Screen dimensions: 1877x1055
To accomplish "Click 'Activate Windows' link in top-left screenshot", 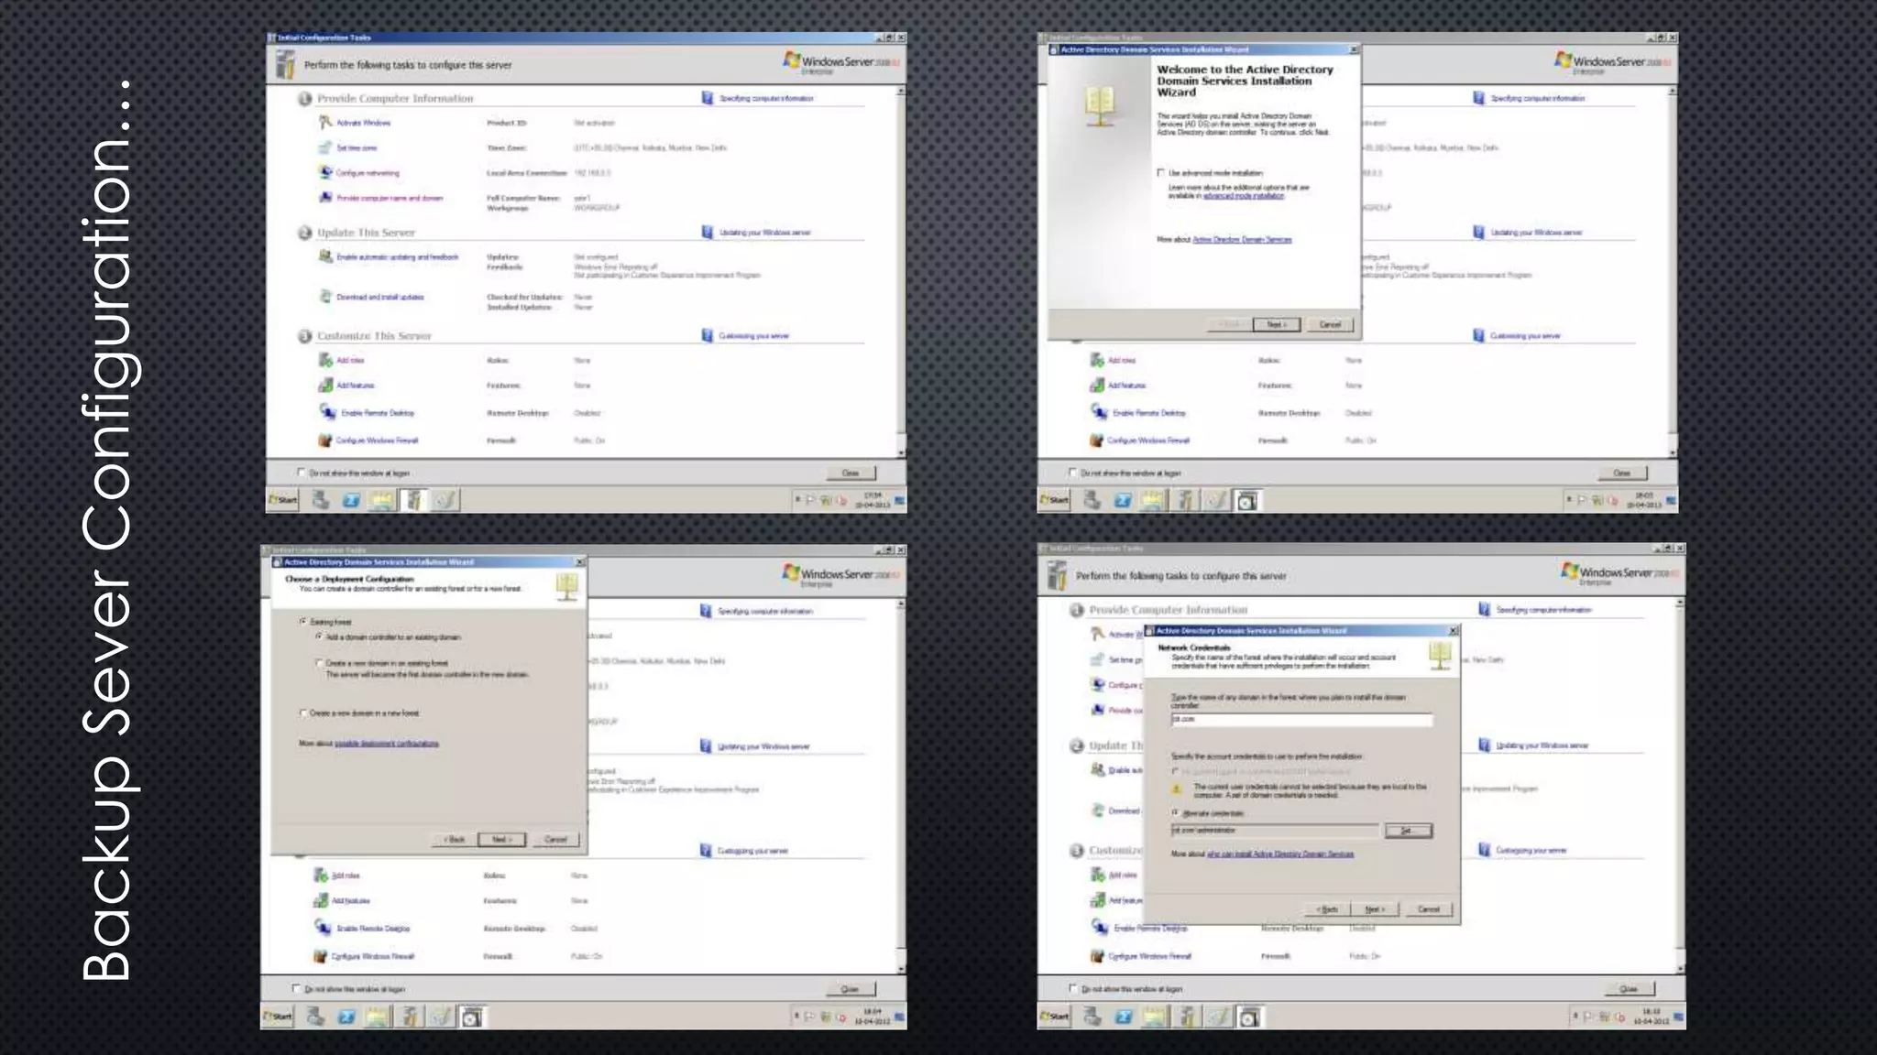I will tap(364, 123).
